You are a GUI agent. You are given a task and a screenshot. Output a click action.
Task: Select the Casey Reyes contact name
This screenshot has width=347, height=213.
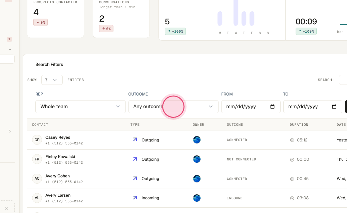58,137
